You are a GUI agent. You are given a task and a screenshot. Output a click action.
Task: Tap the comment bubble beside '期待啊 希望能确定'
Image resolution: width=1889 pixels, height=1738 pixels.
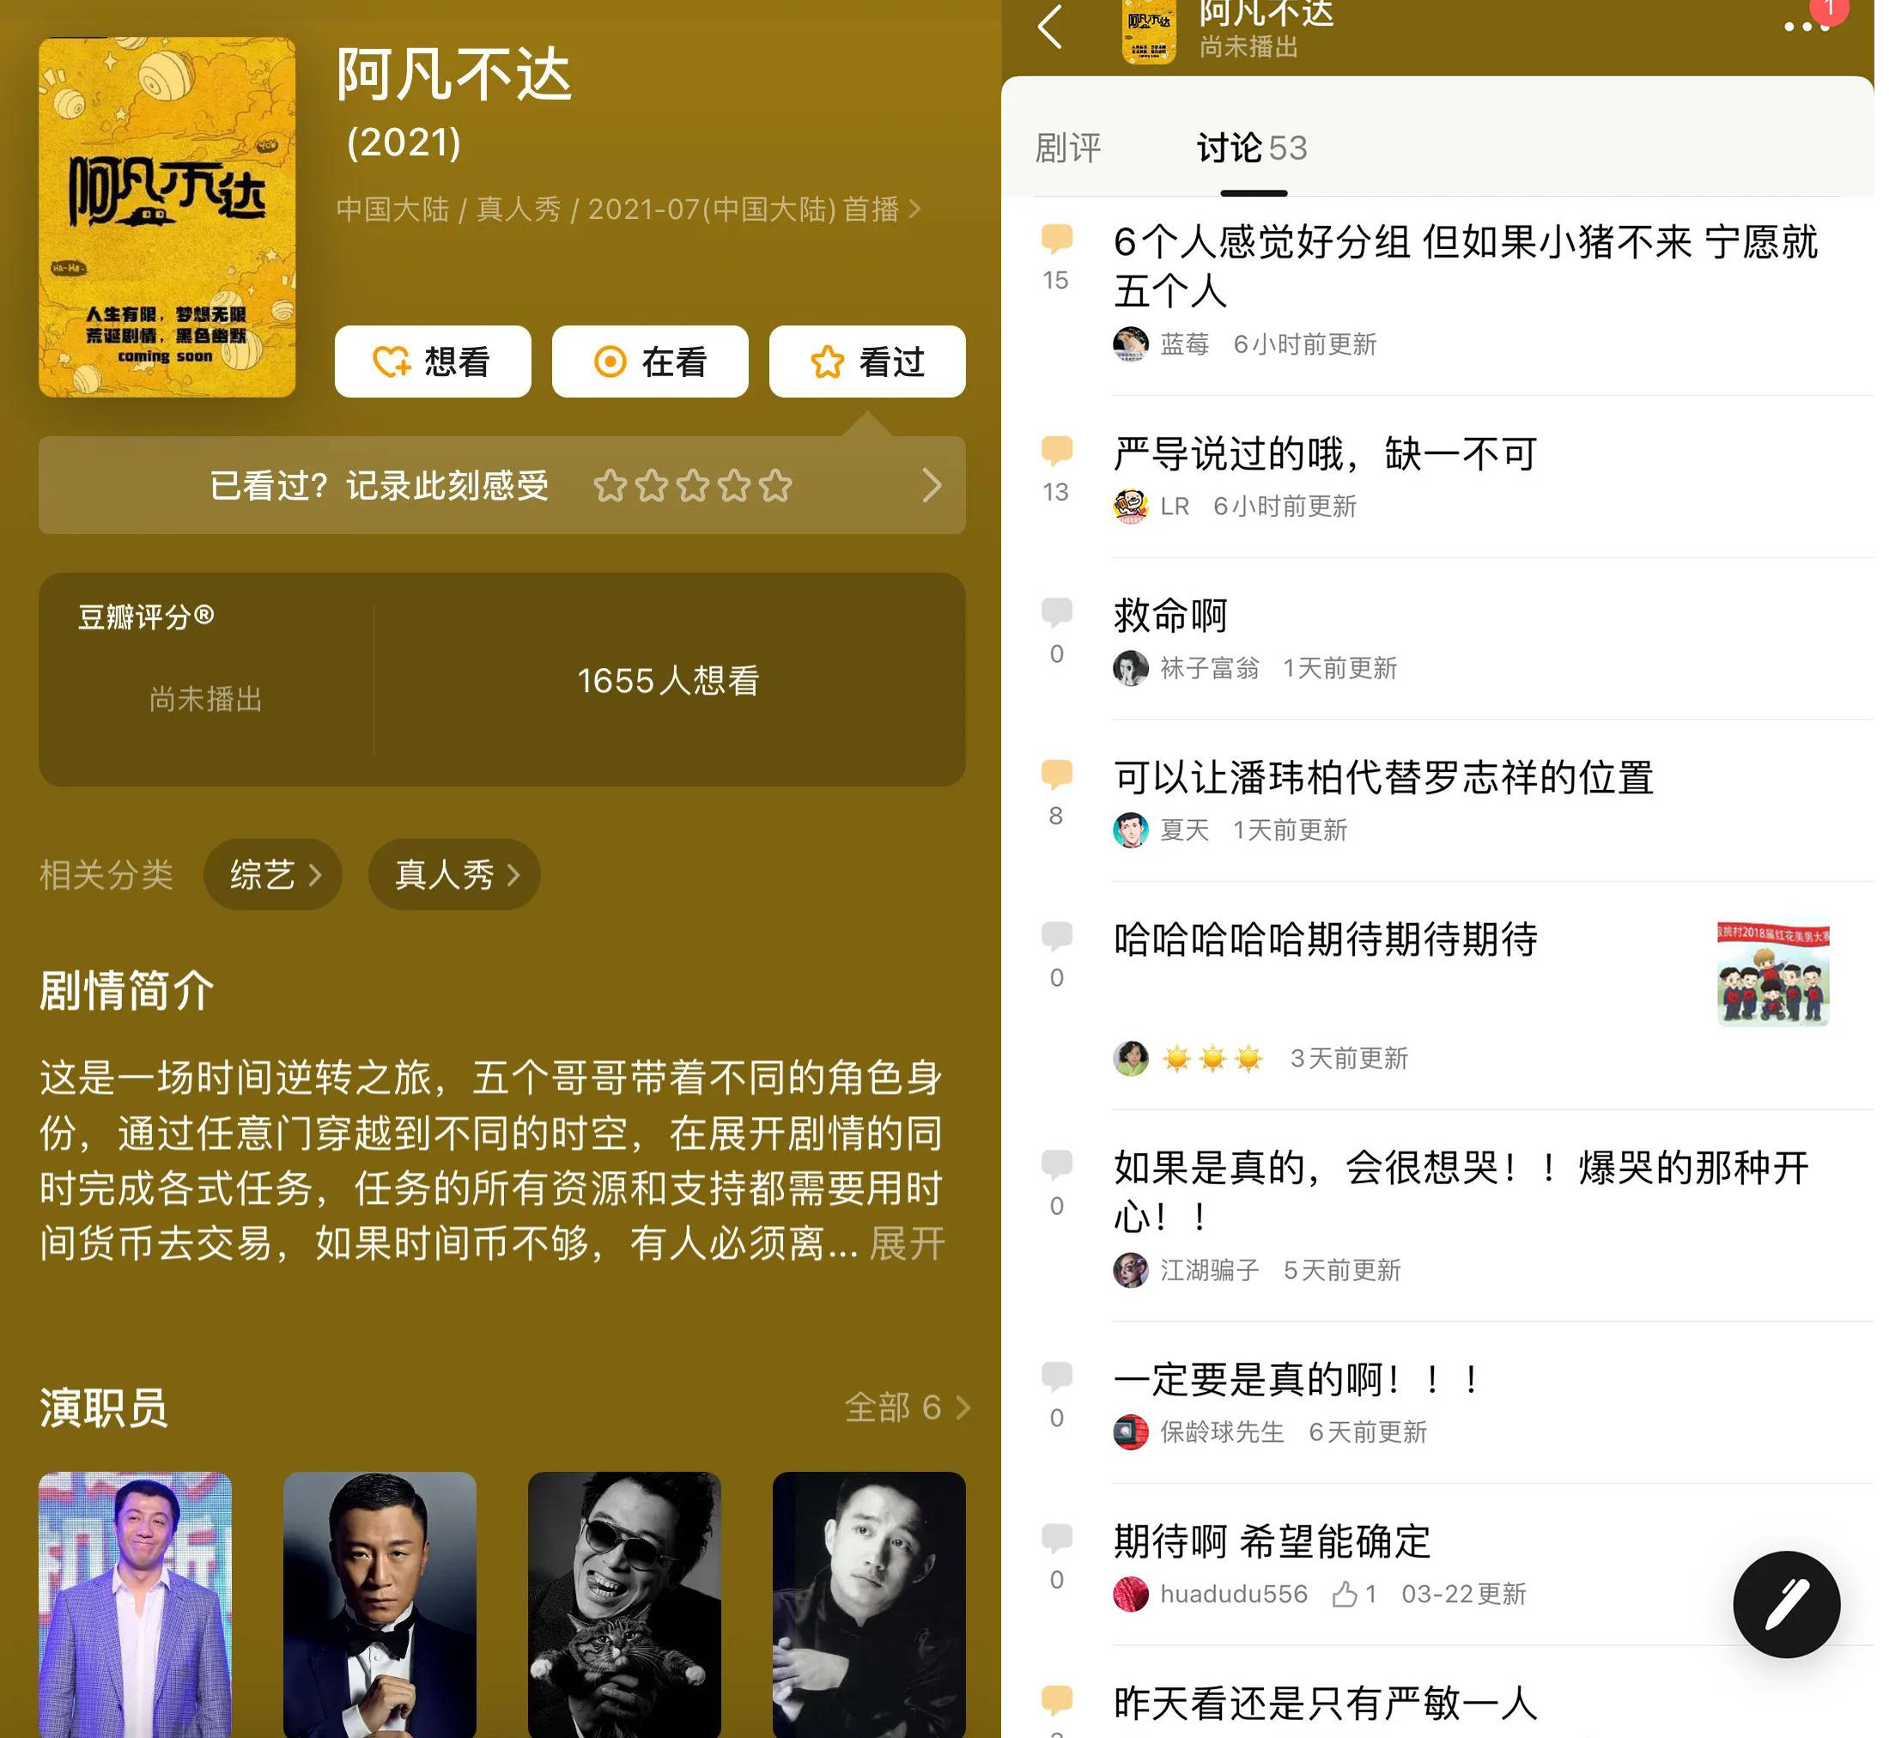point(1057,1538)
